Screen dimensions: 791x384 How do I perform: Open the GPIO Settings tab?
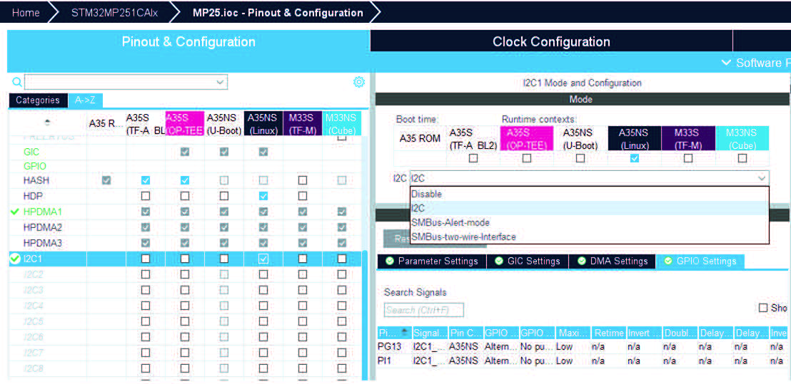click(700, 261)
